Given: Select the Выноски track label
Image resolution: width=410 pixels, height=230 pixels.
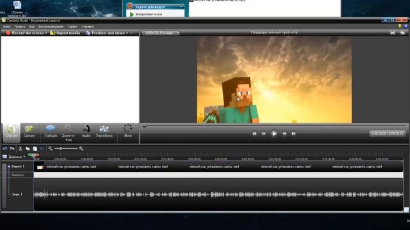Looking at the screenshot, I should [18, 175].
